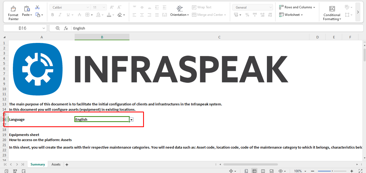
Task: Decrease font size with A- icon
Action: point(119,7)
